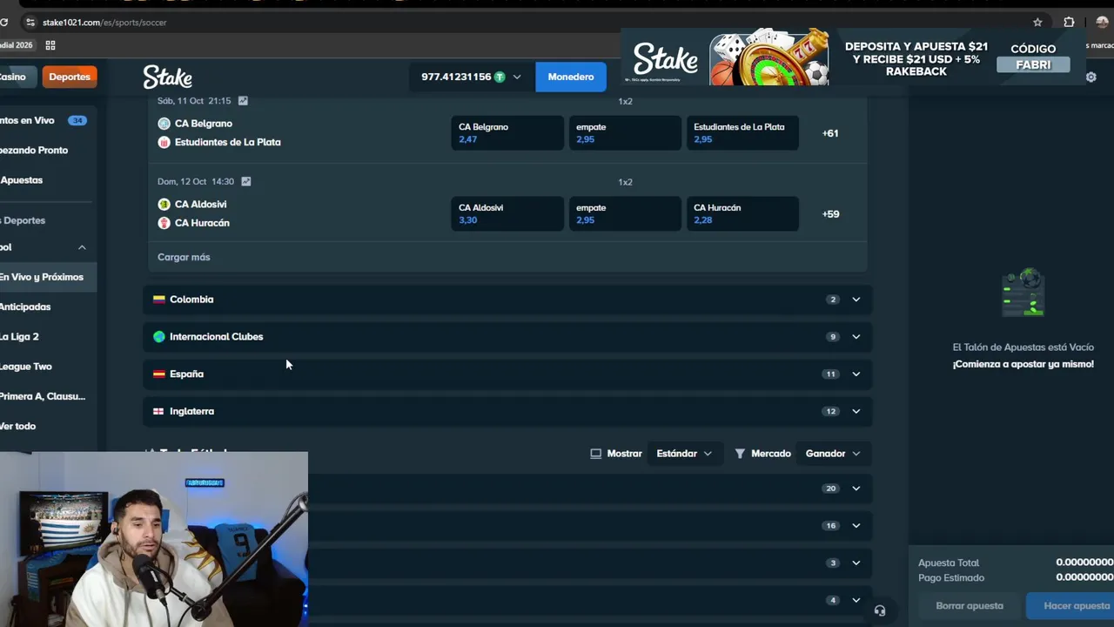
Task: Open browser extensions puzzle icon
Action: click(1069, 22)
